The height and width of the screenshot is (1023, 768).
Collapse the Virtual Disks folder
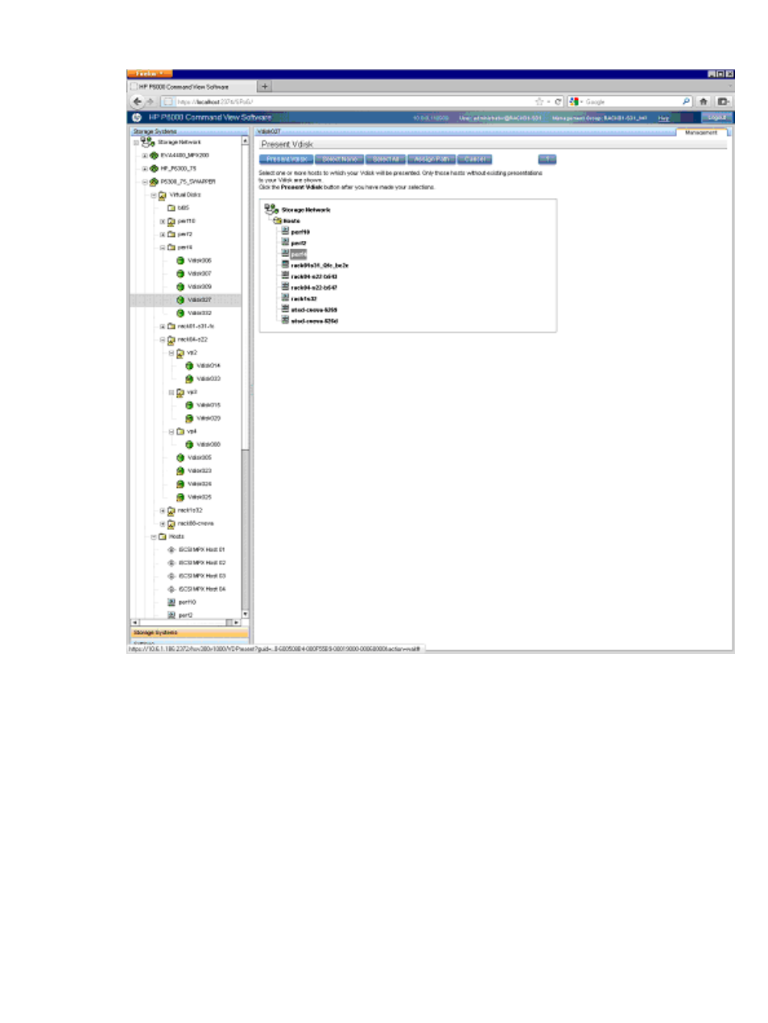[154, 195]
